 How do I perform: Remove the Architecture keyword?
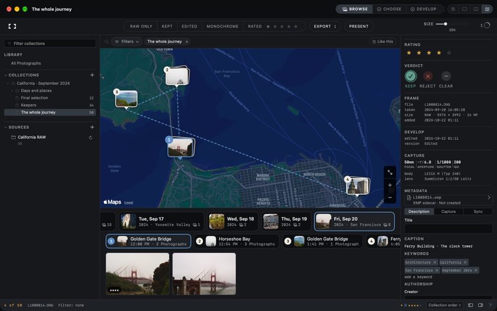tap(435, 263)
